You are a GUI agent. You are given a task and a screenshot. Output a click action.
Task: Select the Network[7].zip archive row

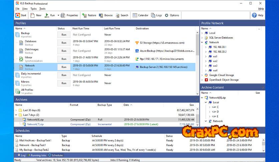tap(35, 124)
